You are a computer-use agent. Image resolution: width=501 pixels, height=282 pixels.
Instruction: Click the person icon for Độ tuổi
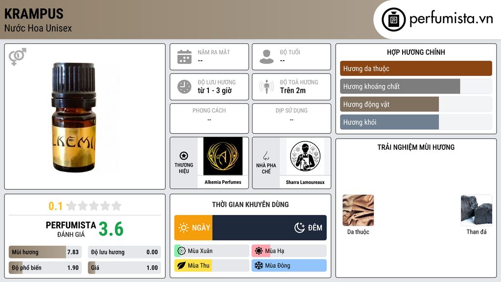(267, 57)
